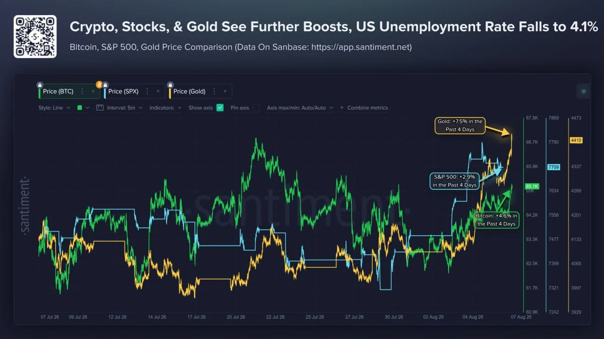Viewport: 604px width, 339px height.
Task: Expand the green color picker chevron
Action: tap(87, 108)
